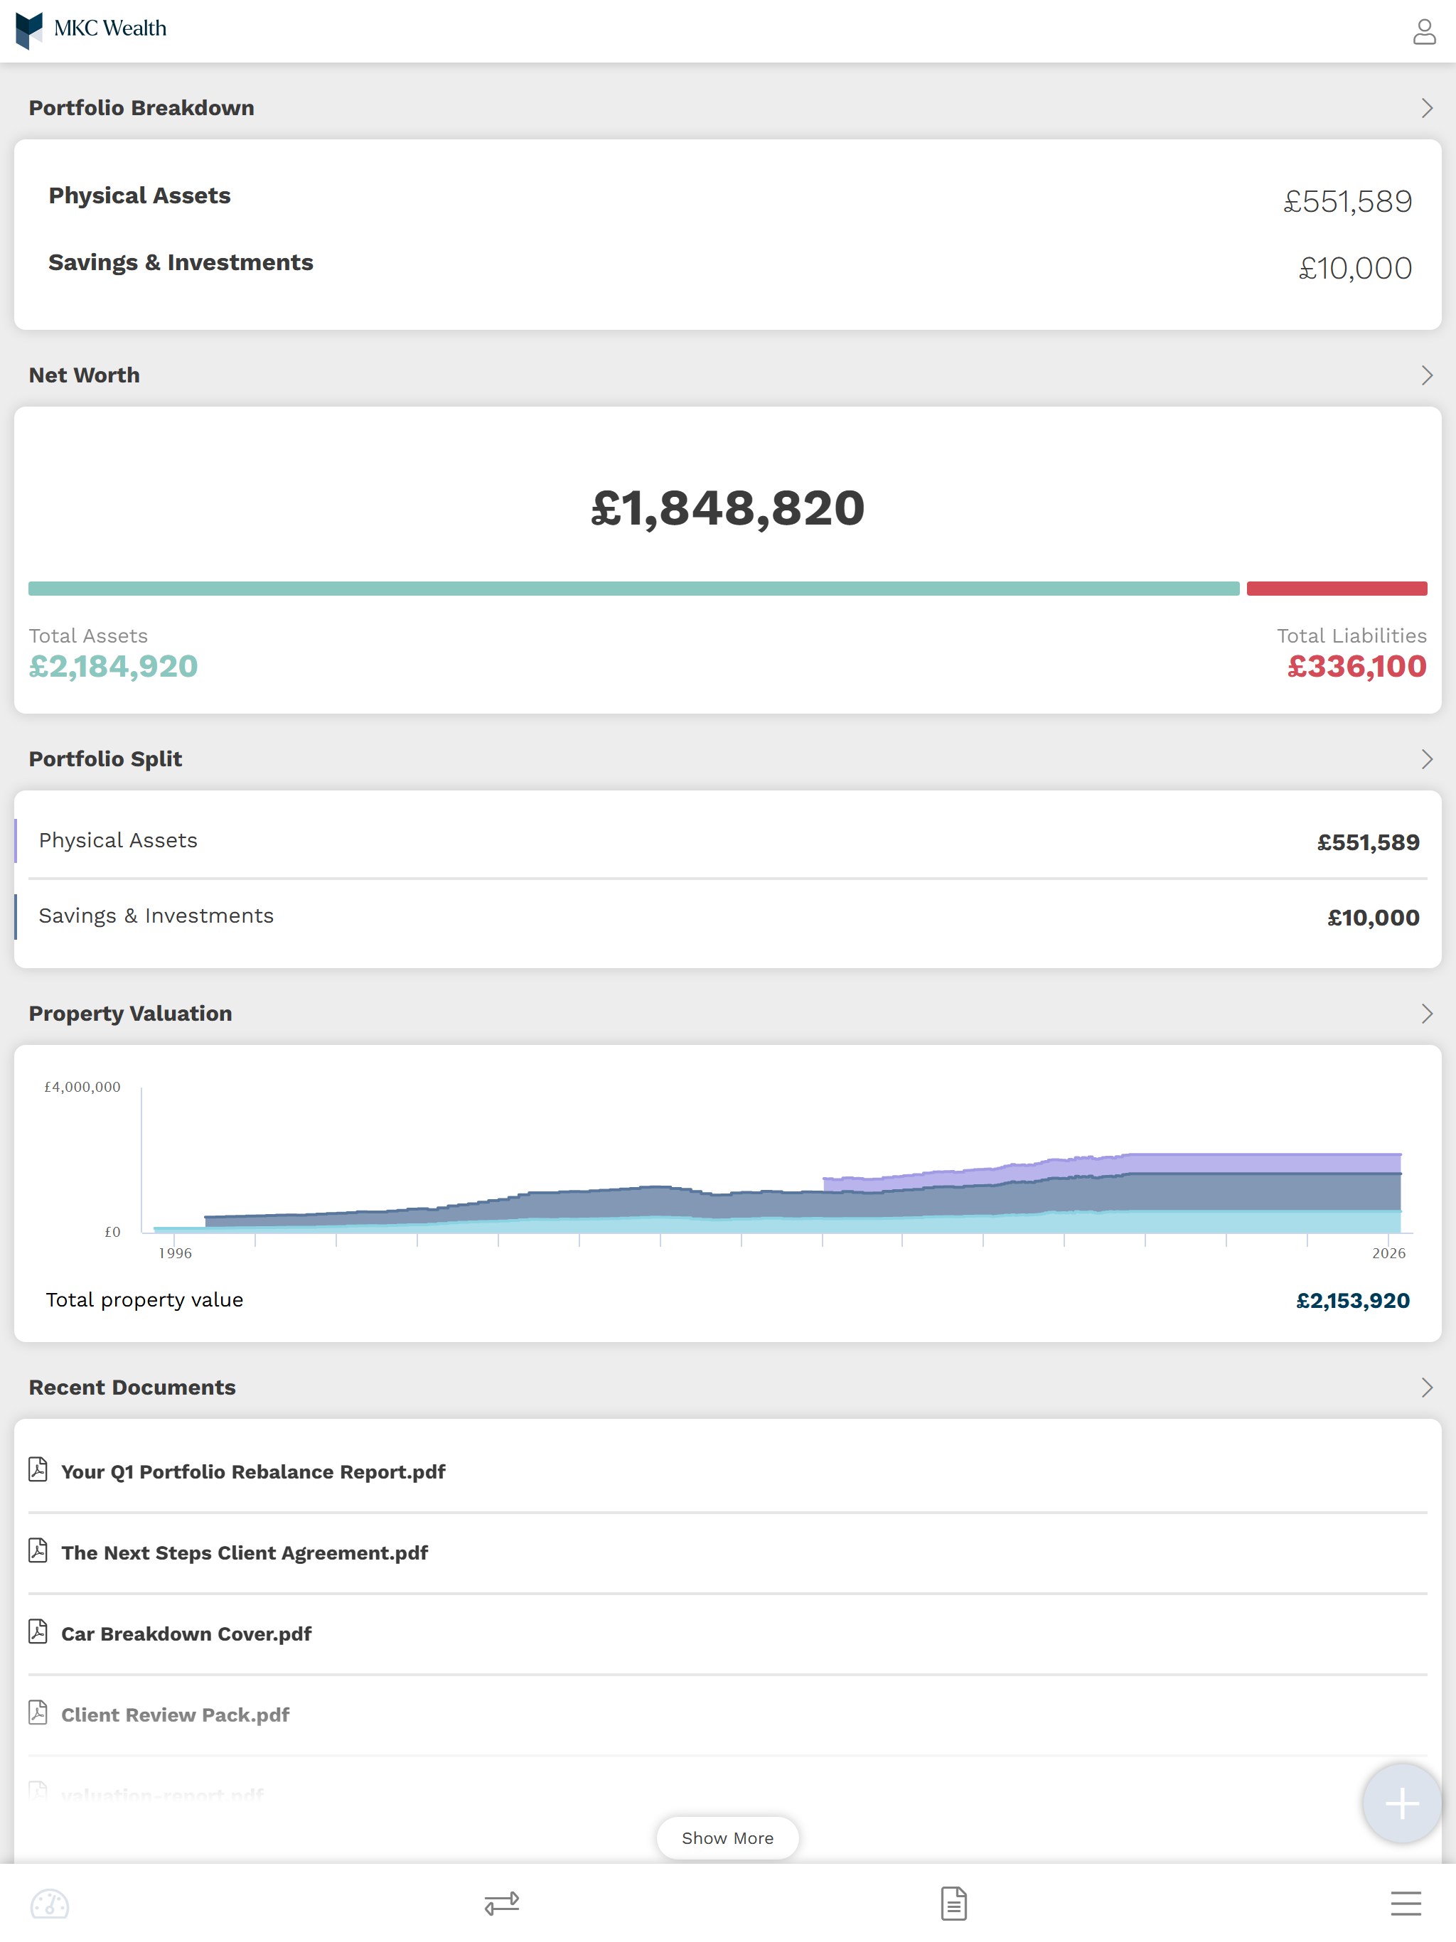Click the Property Valuation heading
This screenshot has height=1942, width=1456.
click(x=130, y=1013)
